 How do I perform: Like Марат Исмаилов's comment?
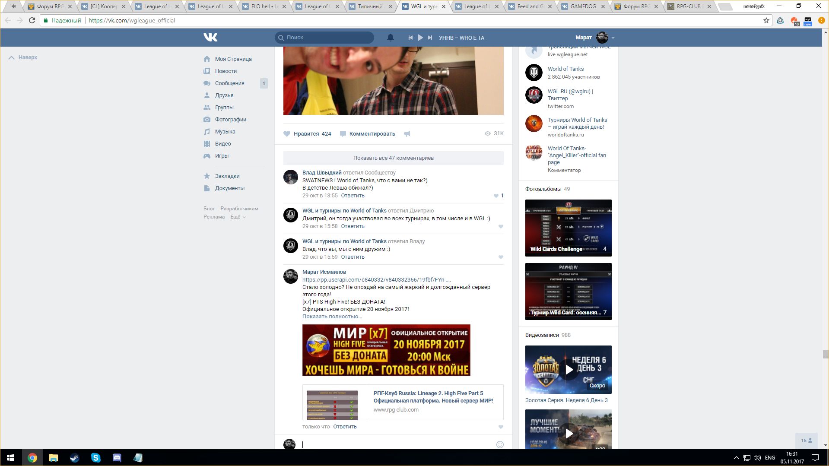coord(501,427)
